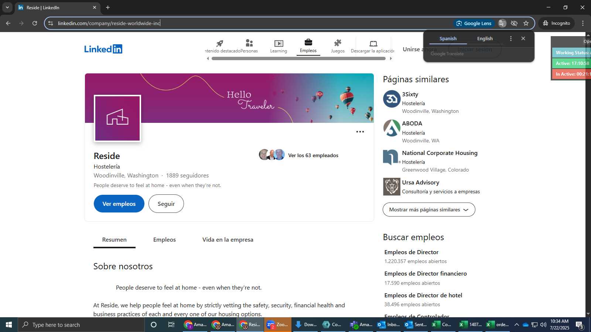Open Empleos de Director link

(411, 252)
